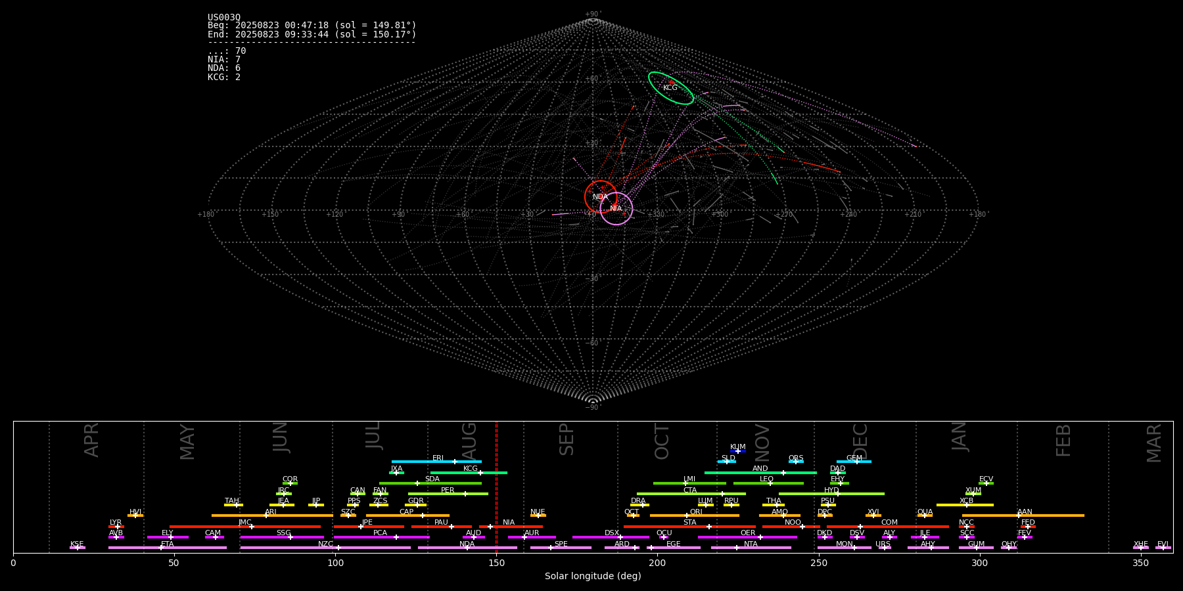Click the NIA label inside the violet circle
The image size is (1183, 591).
(616, 209)
